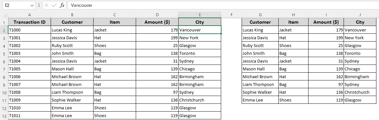
Task: Select row 7 header
Action: 4,69
